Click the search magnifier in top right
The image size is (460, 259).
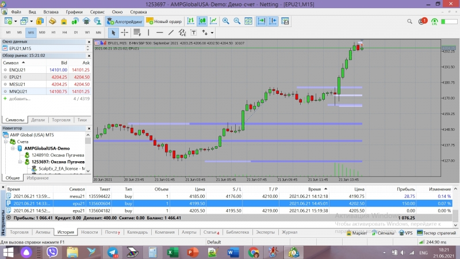point(409,21)
